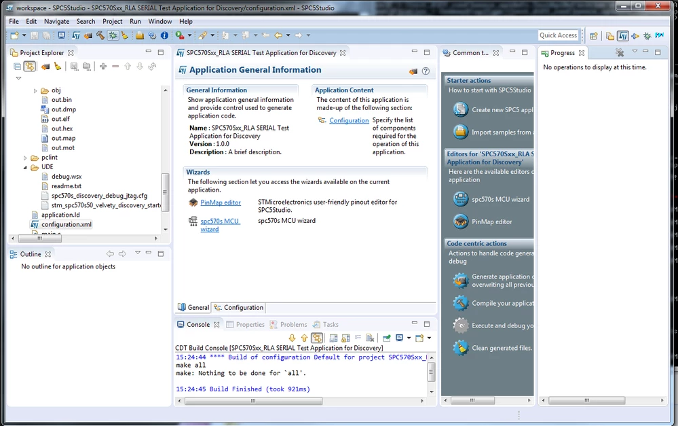Click the yellow Back arrow in toolbar
Screen dimensions: 678x426
278,35
